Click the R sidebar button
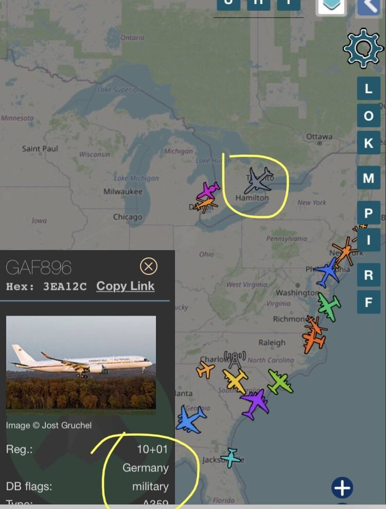This screenshot has height=509, width=386. pyautogui.click(x=369, y=275)
